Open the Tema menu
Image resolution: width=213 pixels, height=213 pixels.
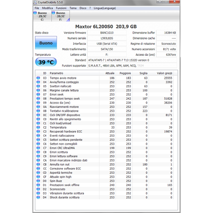tap(73, 8)
